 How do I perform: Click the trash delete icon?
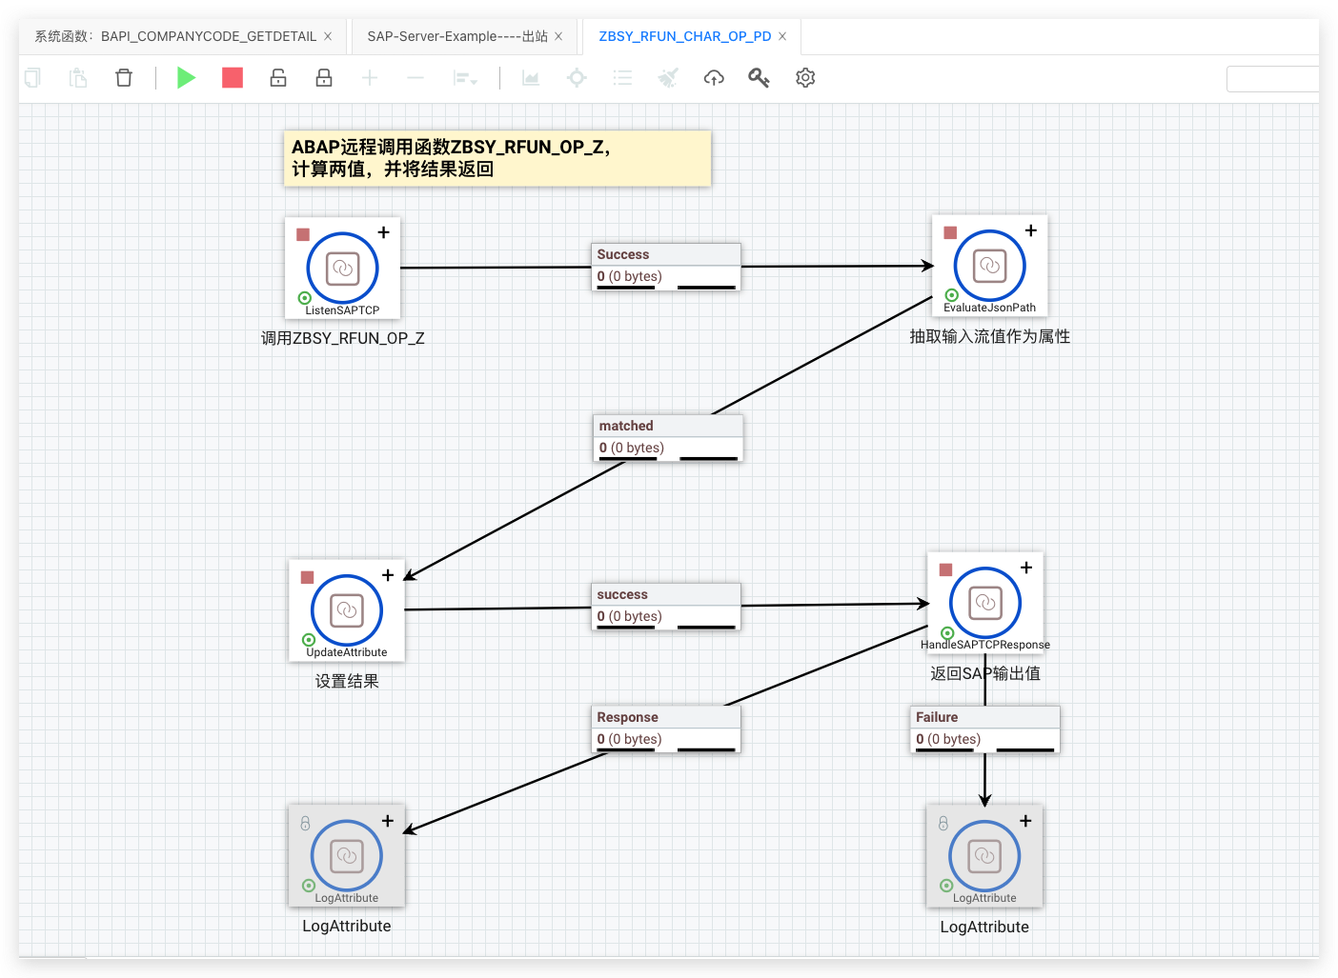coord(124,78)
